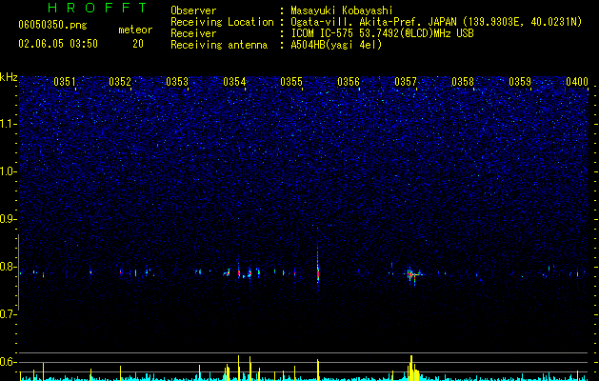Viewport: 599px width, 381px height.
Task: Click the 0.7 frequency axis label
Action: (8, 314)
